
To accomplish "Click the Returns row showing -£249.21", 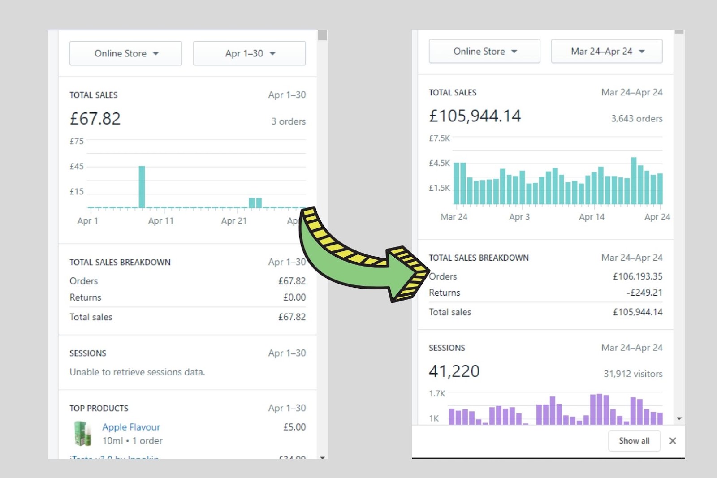I will 545,293.
